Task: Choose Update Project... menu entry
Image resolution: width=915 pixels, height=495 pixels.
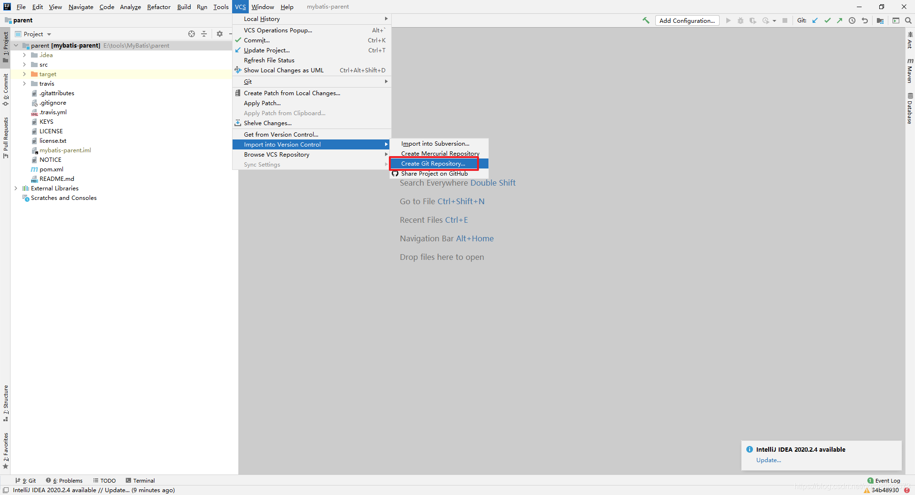Action: point(312,50)
